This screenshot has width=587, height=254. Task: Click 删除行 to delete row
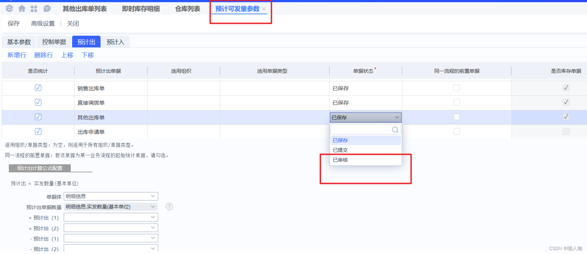pyautogui.click(x=43, y=55)
